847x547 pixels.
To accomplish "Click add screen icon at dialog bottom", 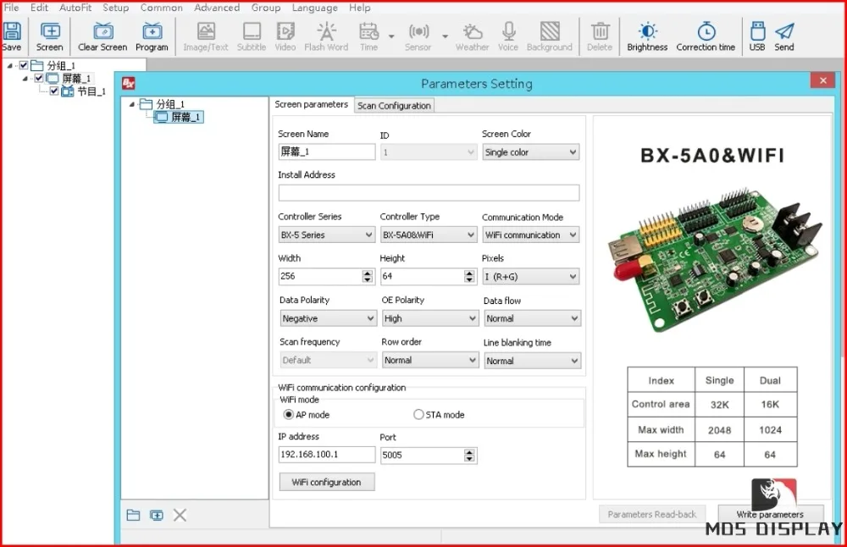I will tap(157, 515).
